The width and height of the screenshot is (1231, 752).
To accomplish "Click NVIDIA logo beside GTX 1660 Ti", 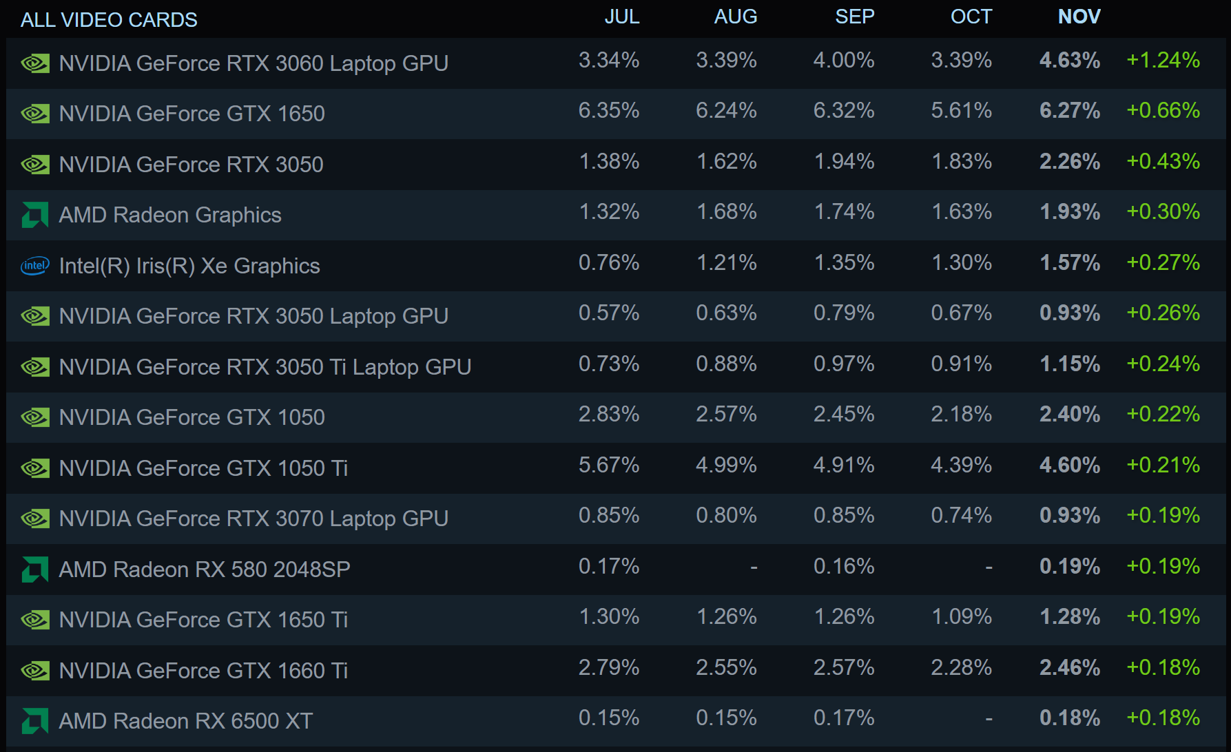I will [x=35, y=671].
